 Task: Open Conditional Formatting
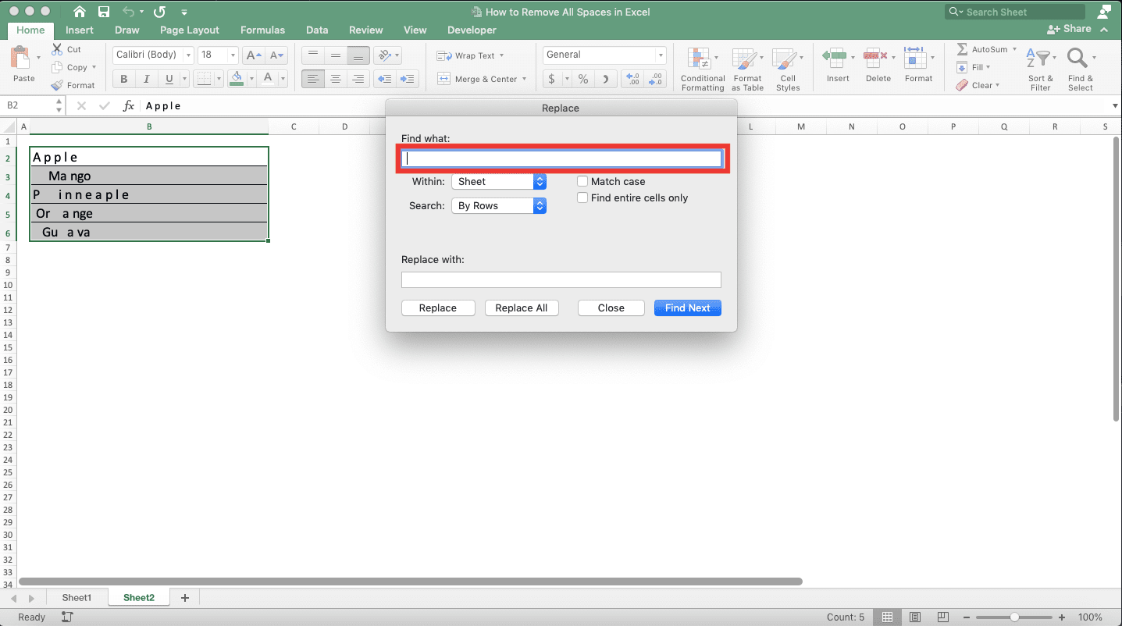702,69
